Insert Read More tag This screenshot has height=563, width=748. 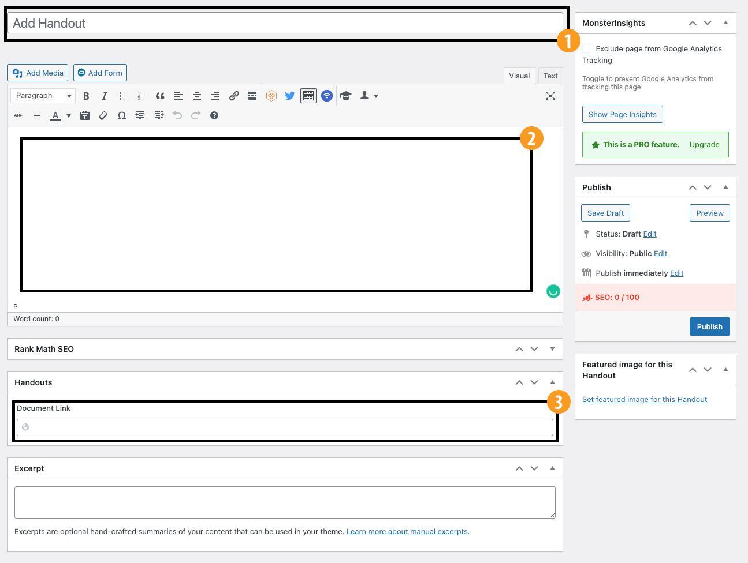click(252, 96)
